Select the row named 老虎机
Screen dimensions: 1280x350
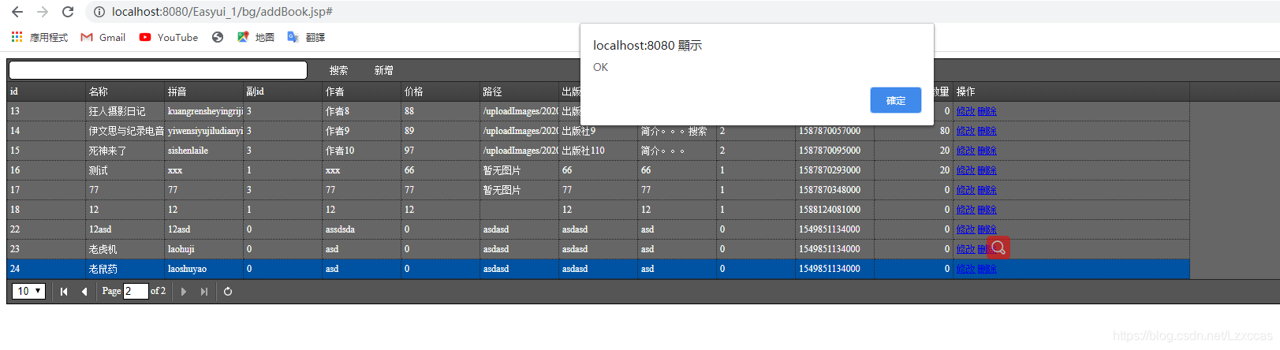point(599,249)
